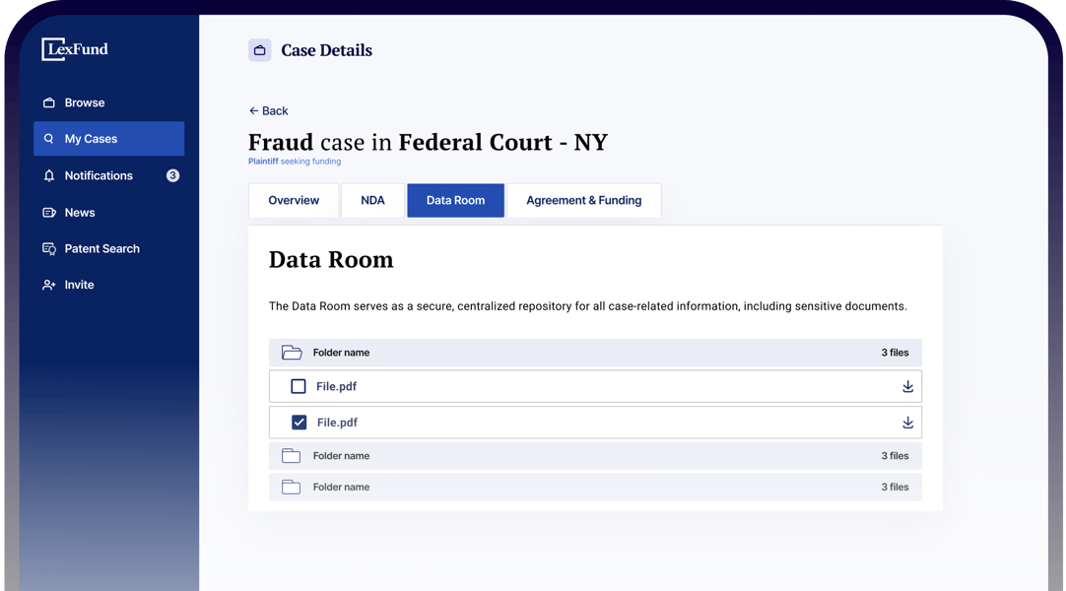Uncheck the second File.pdf checkbox

click(x=300, y=423)
